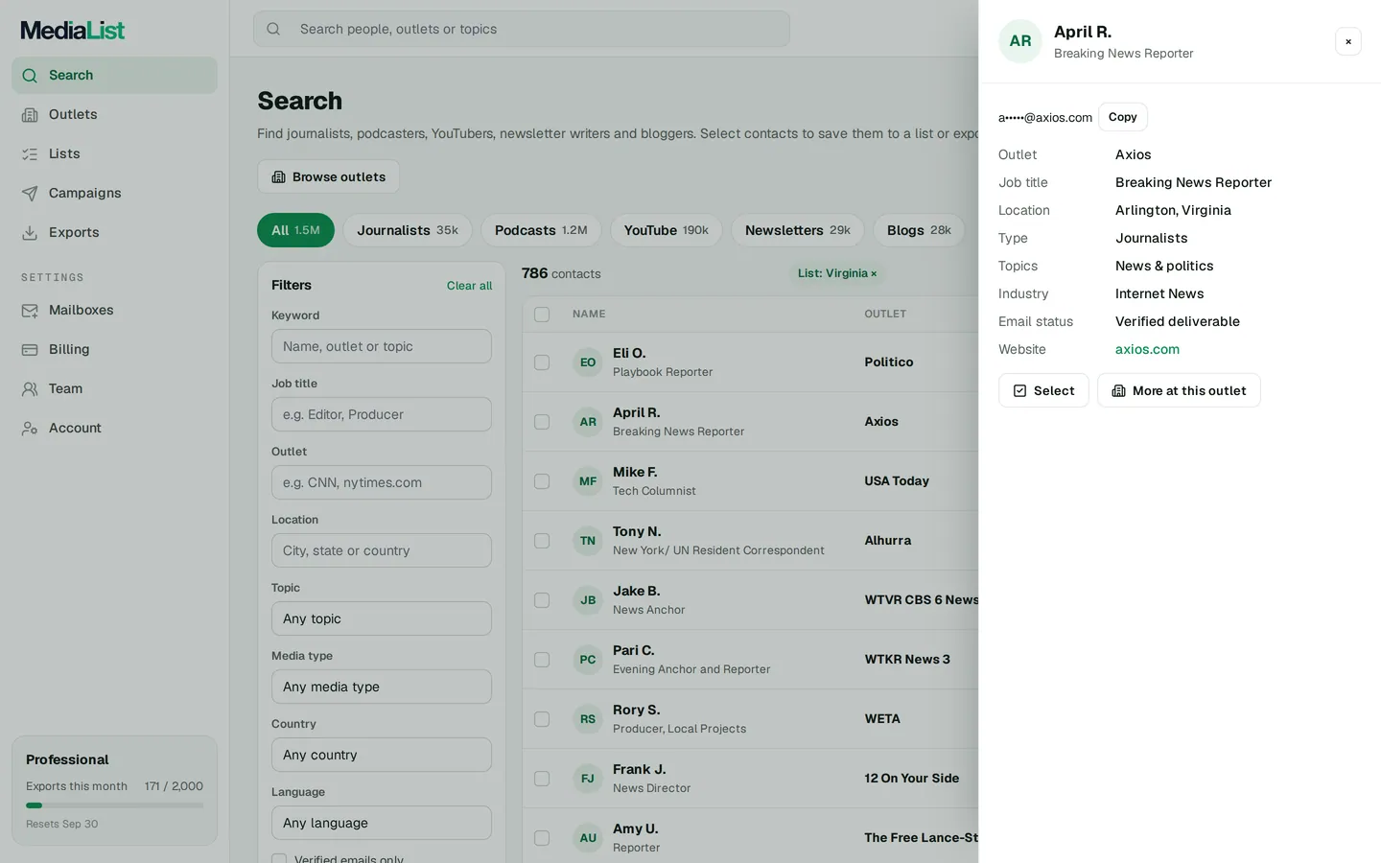The image size is (1381, 863).
Task: Open the Any country dropdown
Action: pos(382,755)
